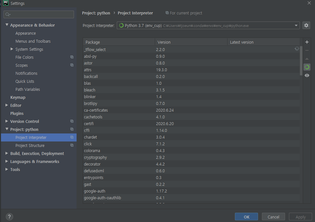Toggle the green Conda package manager icon
Screen dimensions: 315x222
[307, 67]
